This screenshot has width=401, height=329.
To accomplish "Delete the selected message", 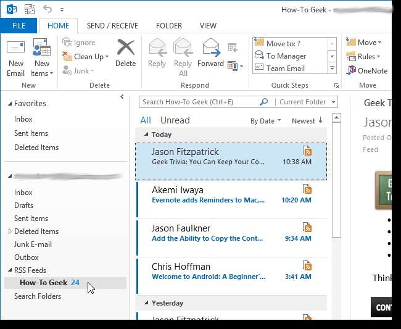I will click(x=125, y=52).
